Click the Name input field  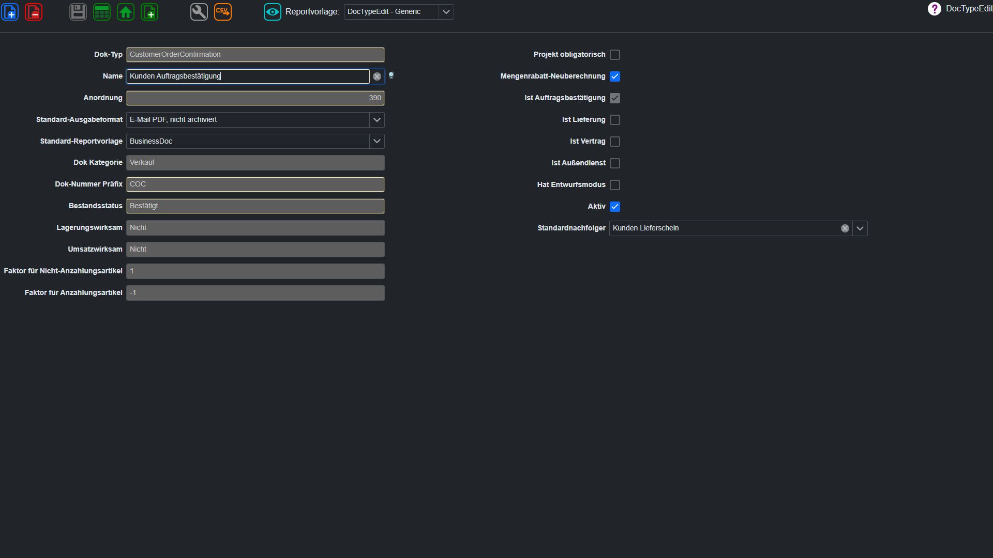click(248, 76)
